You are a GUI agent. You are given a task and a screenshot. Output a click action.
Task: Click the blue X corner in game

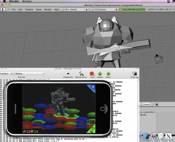tap(92, 88)
